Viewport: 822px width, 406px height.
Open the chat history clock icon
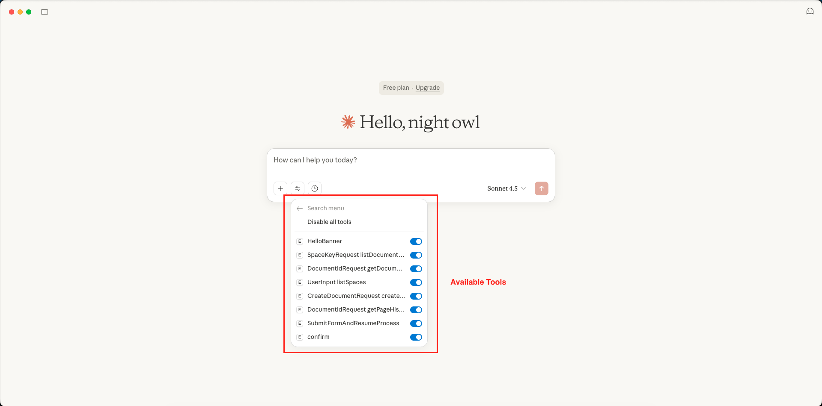click(x=315, y=188)
